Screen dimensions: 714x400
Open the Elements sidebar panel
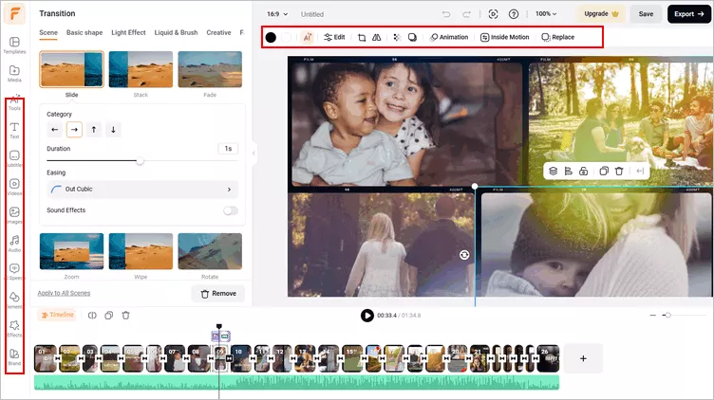pyautogui.click(x=14, y=300)
